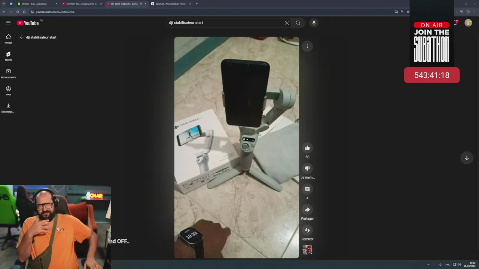This screenshot has height=269, width=479.
Task: Reload the current page
Action: [18, 12]
